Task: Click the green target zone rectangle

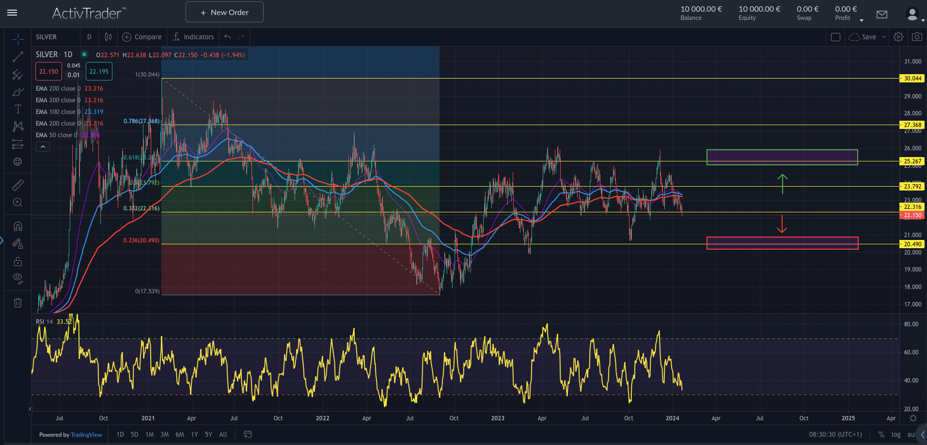Action: [x=782, y=155]
